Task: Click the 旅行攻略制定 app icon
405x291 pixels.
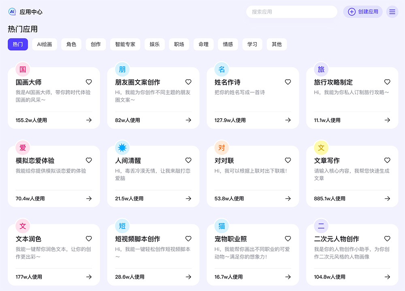Action: point(321,69)
